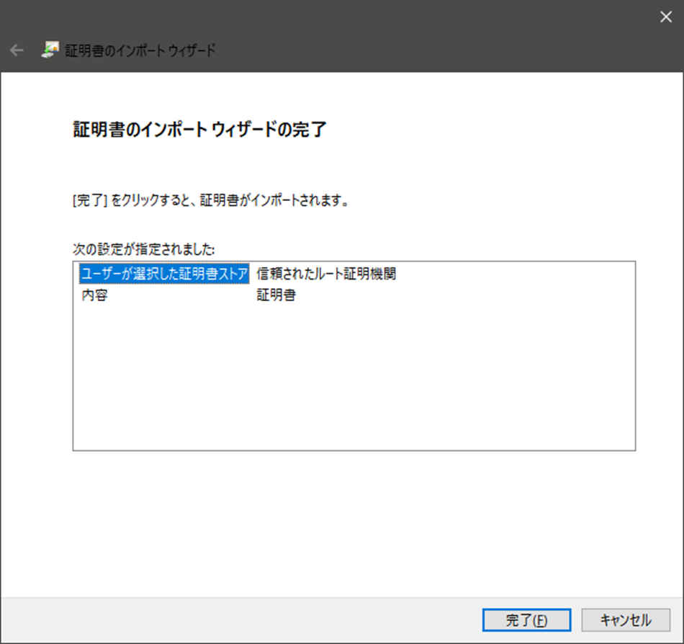
Task: Click the instruction text about clicking 完了
Action: pos(211,201)
